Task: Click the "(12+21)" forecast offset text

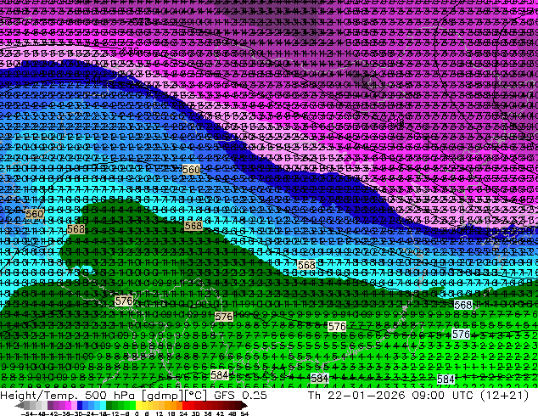Action: pos(505,396)
